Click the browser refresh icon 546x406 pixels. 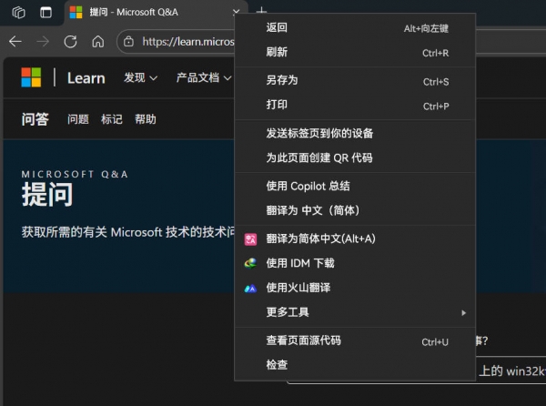point(70,41)
